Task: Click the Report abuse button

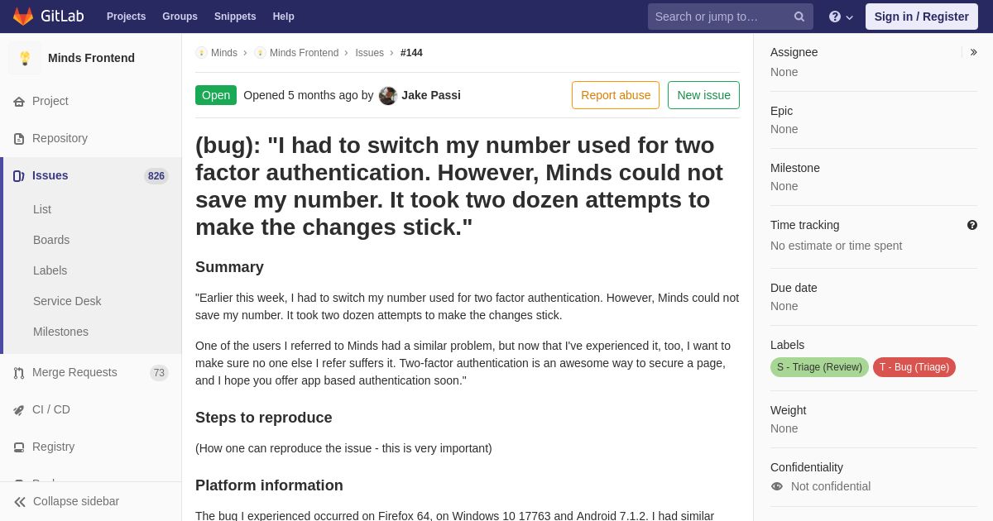Action: click(616, 95)
